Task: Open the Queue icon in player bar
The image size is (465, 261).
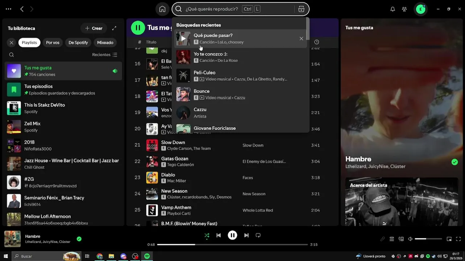Action: pyautogui.click(x=392, y=239)
